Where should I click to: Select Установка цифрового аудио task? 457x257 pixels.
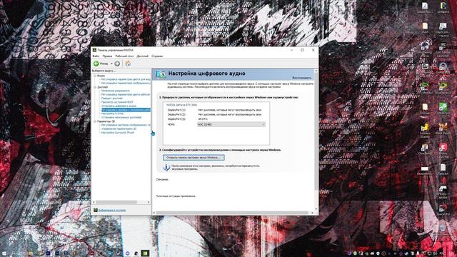pos(119,106)
